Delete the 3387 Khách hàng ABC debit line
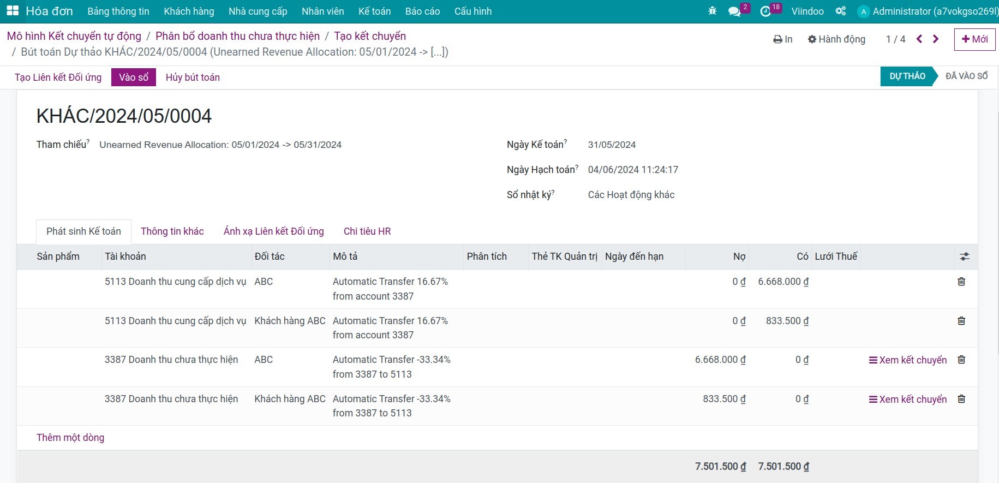 tap(961, 399)
